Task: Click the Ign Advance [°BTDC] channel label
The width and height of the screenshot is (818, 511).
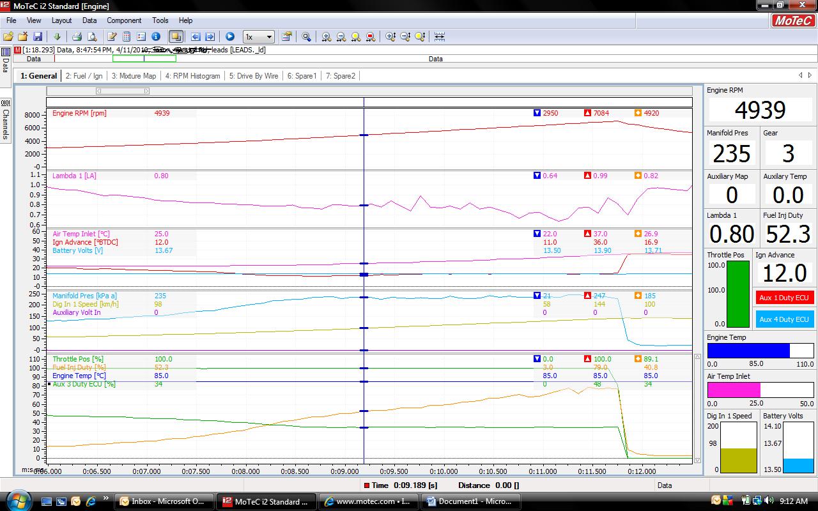Action: pyautogui.click(x=85, y=243)
